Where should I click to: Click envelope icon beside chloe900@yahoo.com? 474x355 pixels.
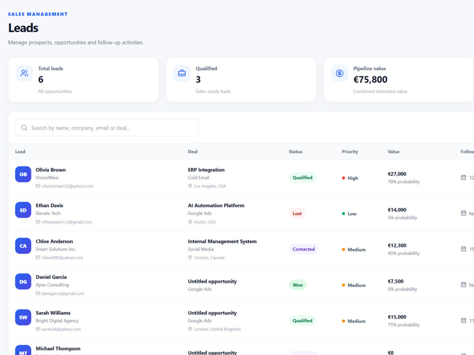(38, 257)
